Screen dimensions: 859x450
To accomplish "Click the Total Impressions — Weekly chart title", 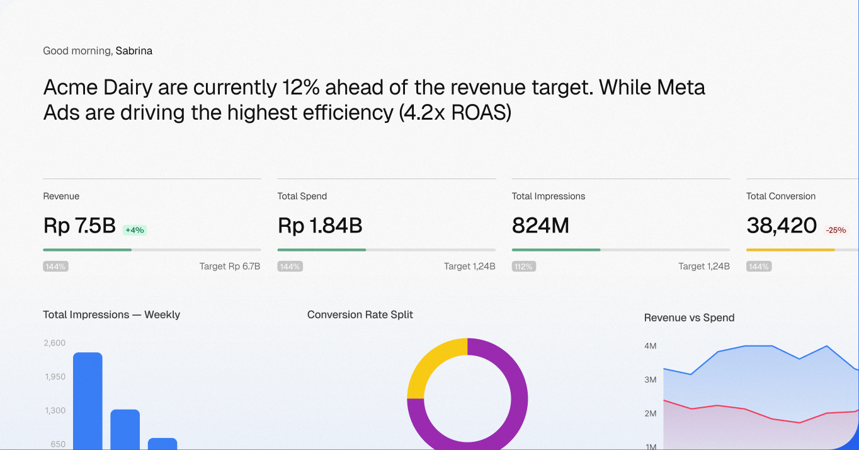I will 111,314.
